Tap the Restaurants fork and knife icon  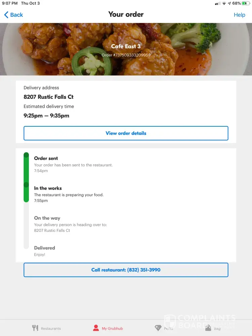[35, 328]
